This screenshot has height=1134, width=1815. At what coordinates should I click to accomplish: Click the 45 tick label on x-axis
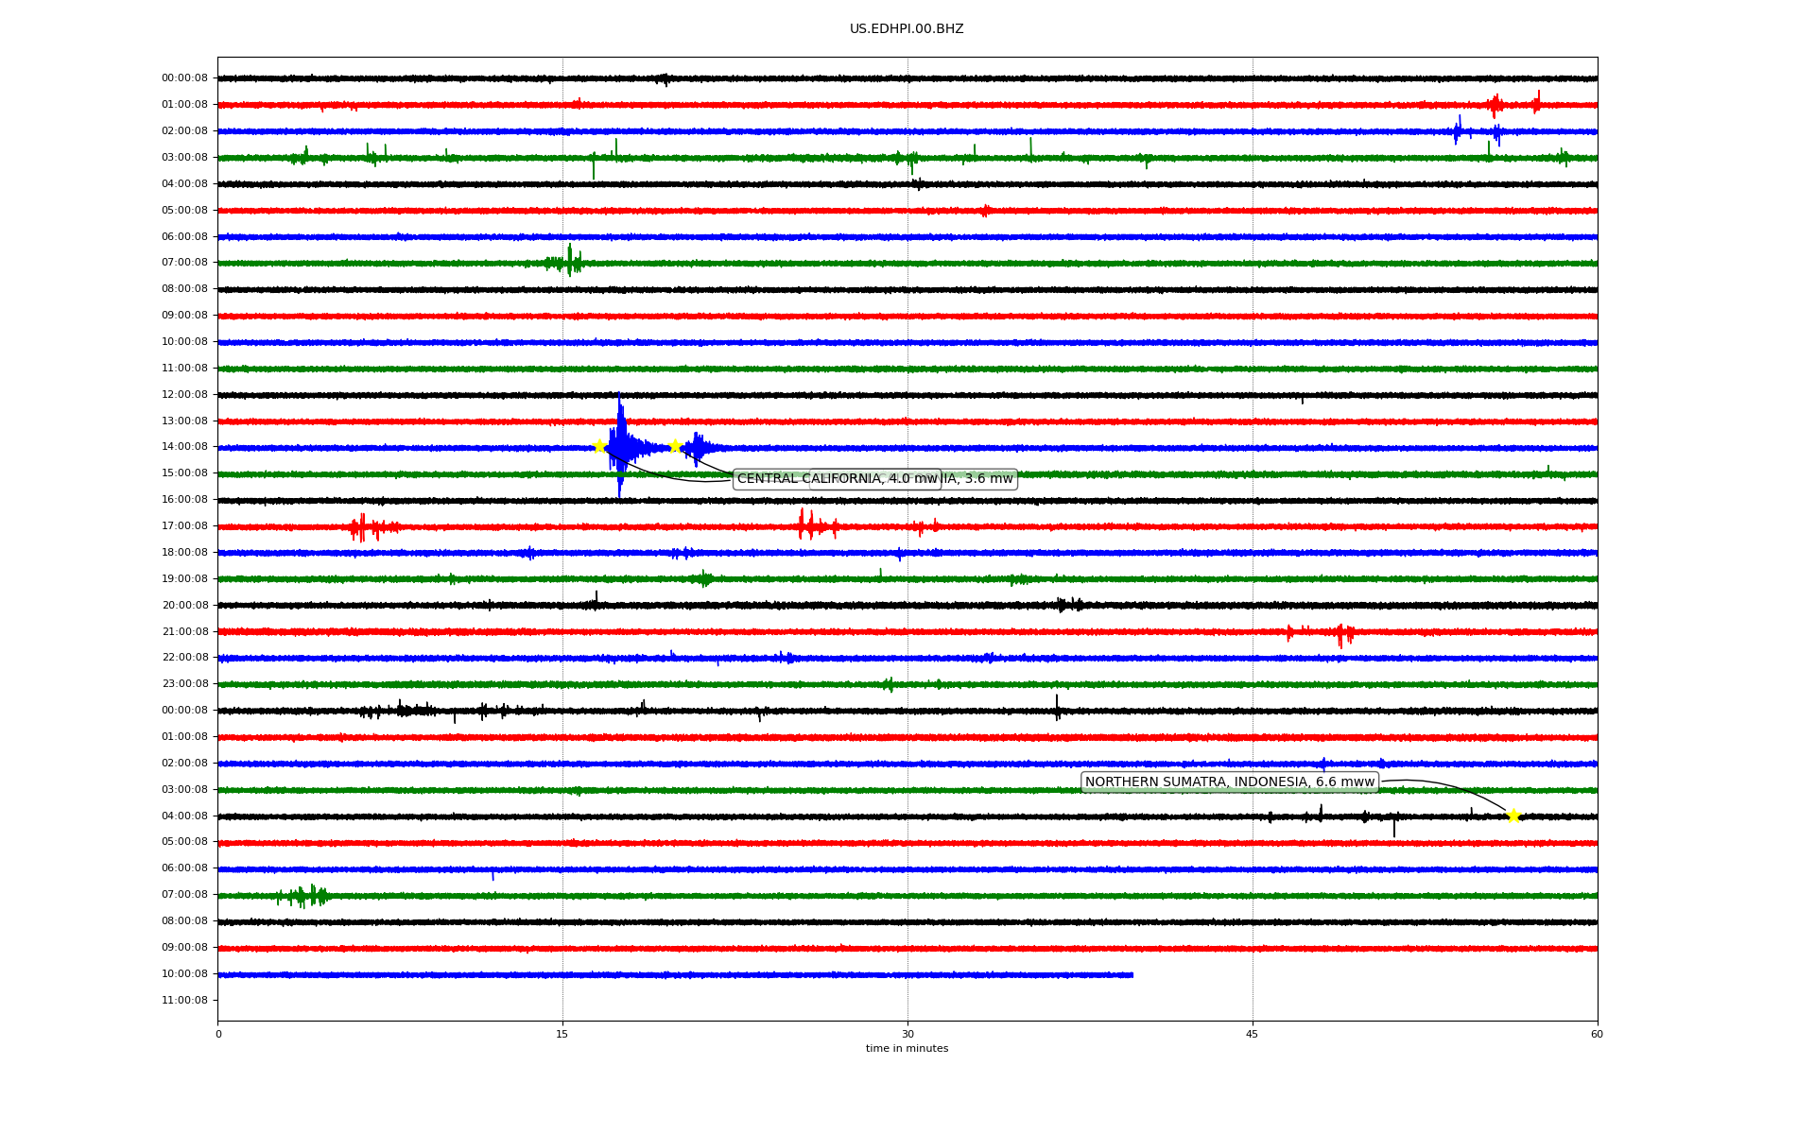click(x=1253, y=1034)
